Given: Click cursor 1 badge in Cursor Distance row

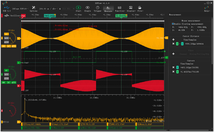Looking at the screenshot, I should 182,44.
